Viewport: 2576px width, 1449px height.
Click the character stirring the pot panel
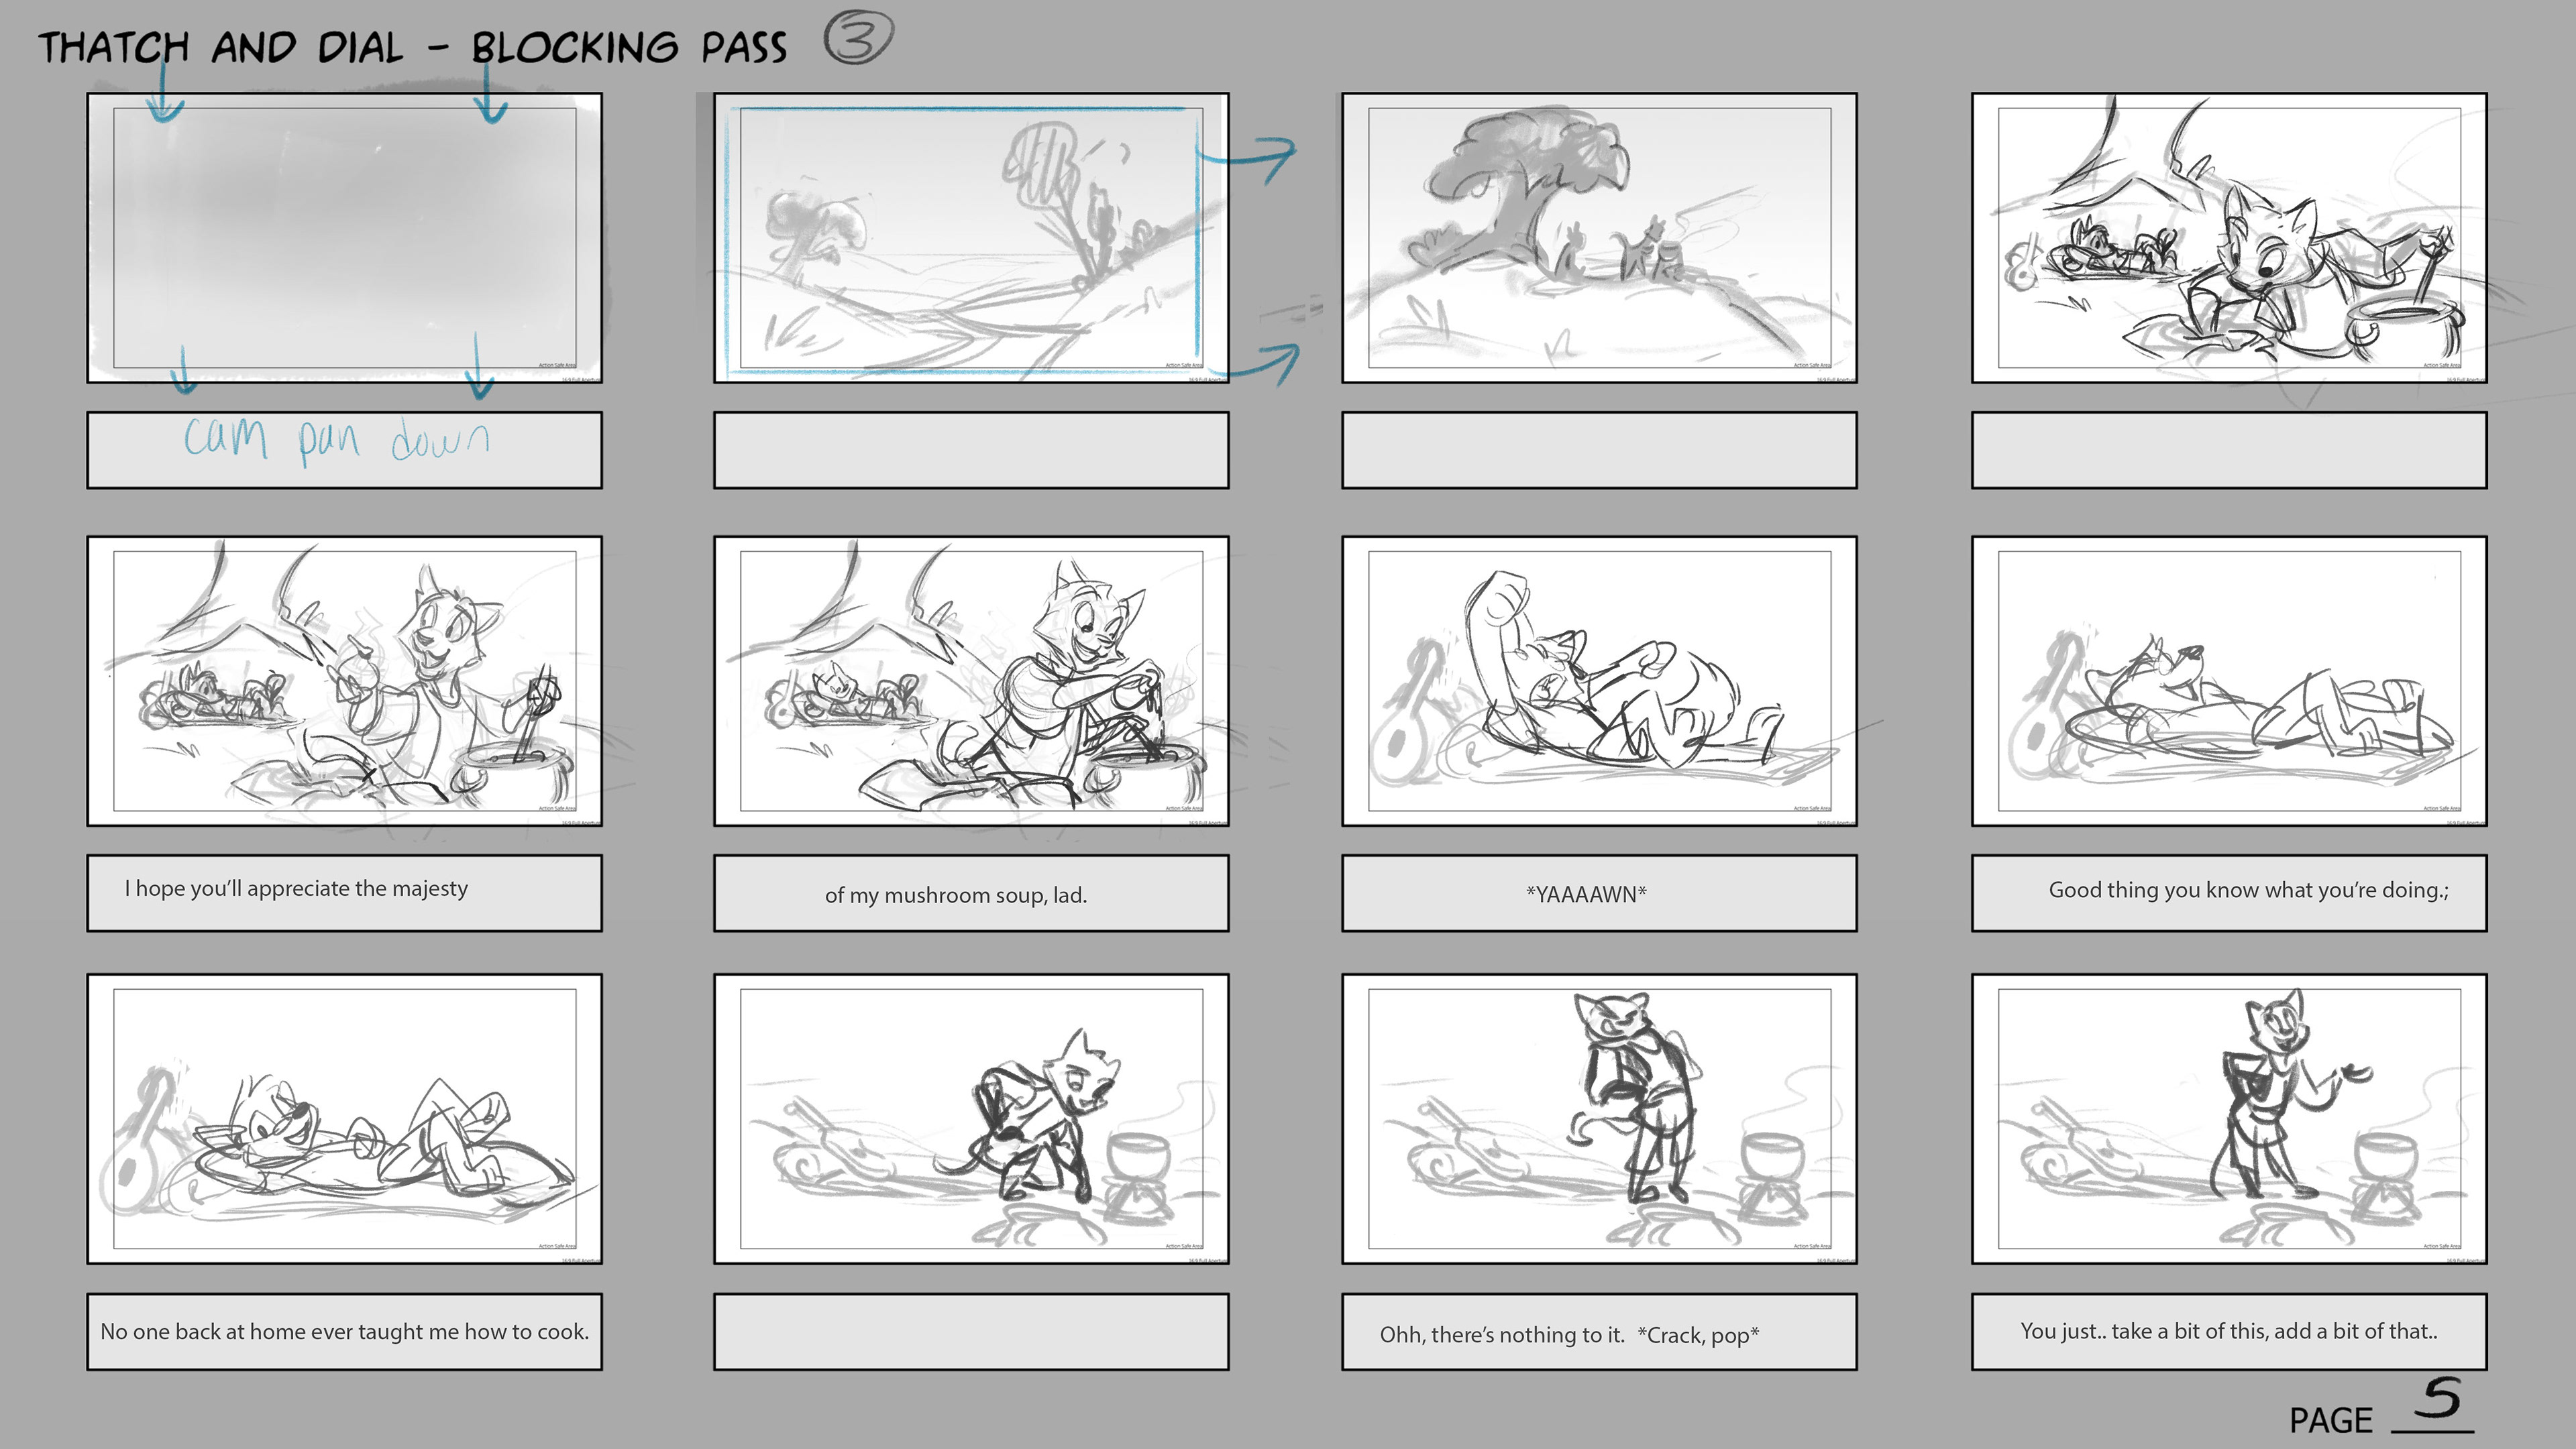tap(970, 681)
